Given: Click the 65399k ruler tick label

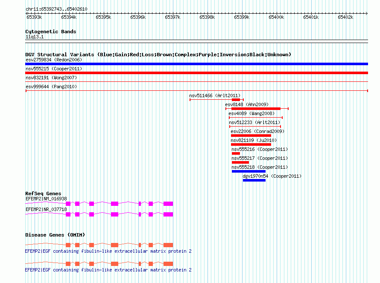Looking at the screenshot, I should coord(242,17).
